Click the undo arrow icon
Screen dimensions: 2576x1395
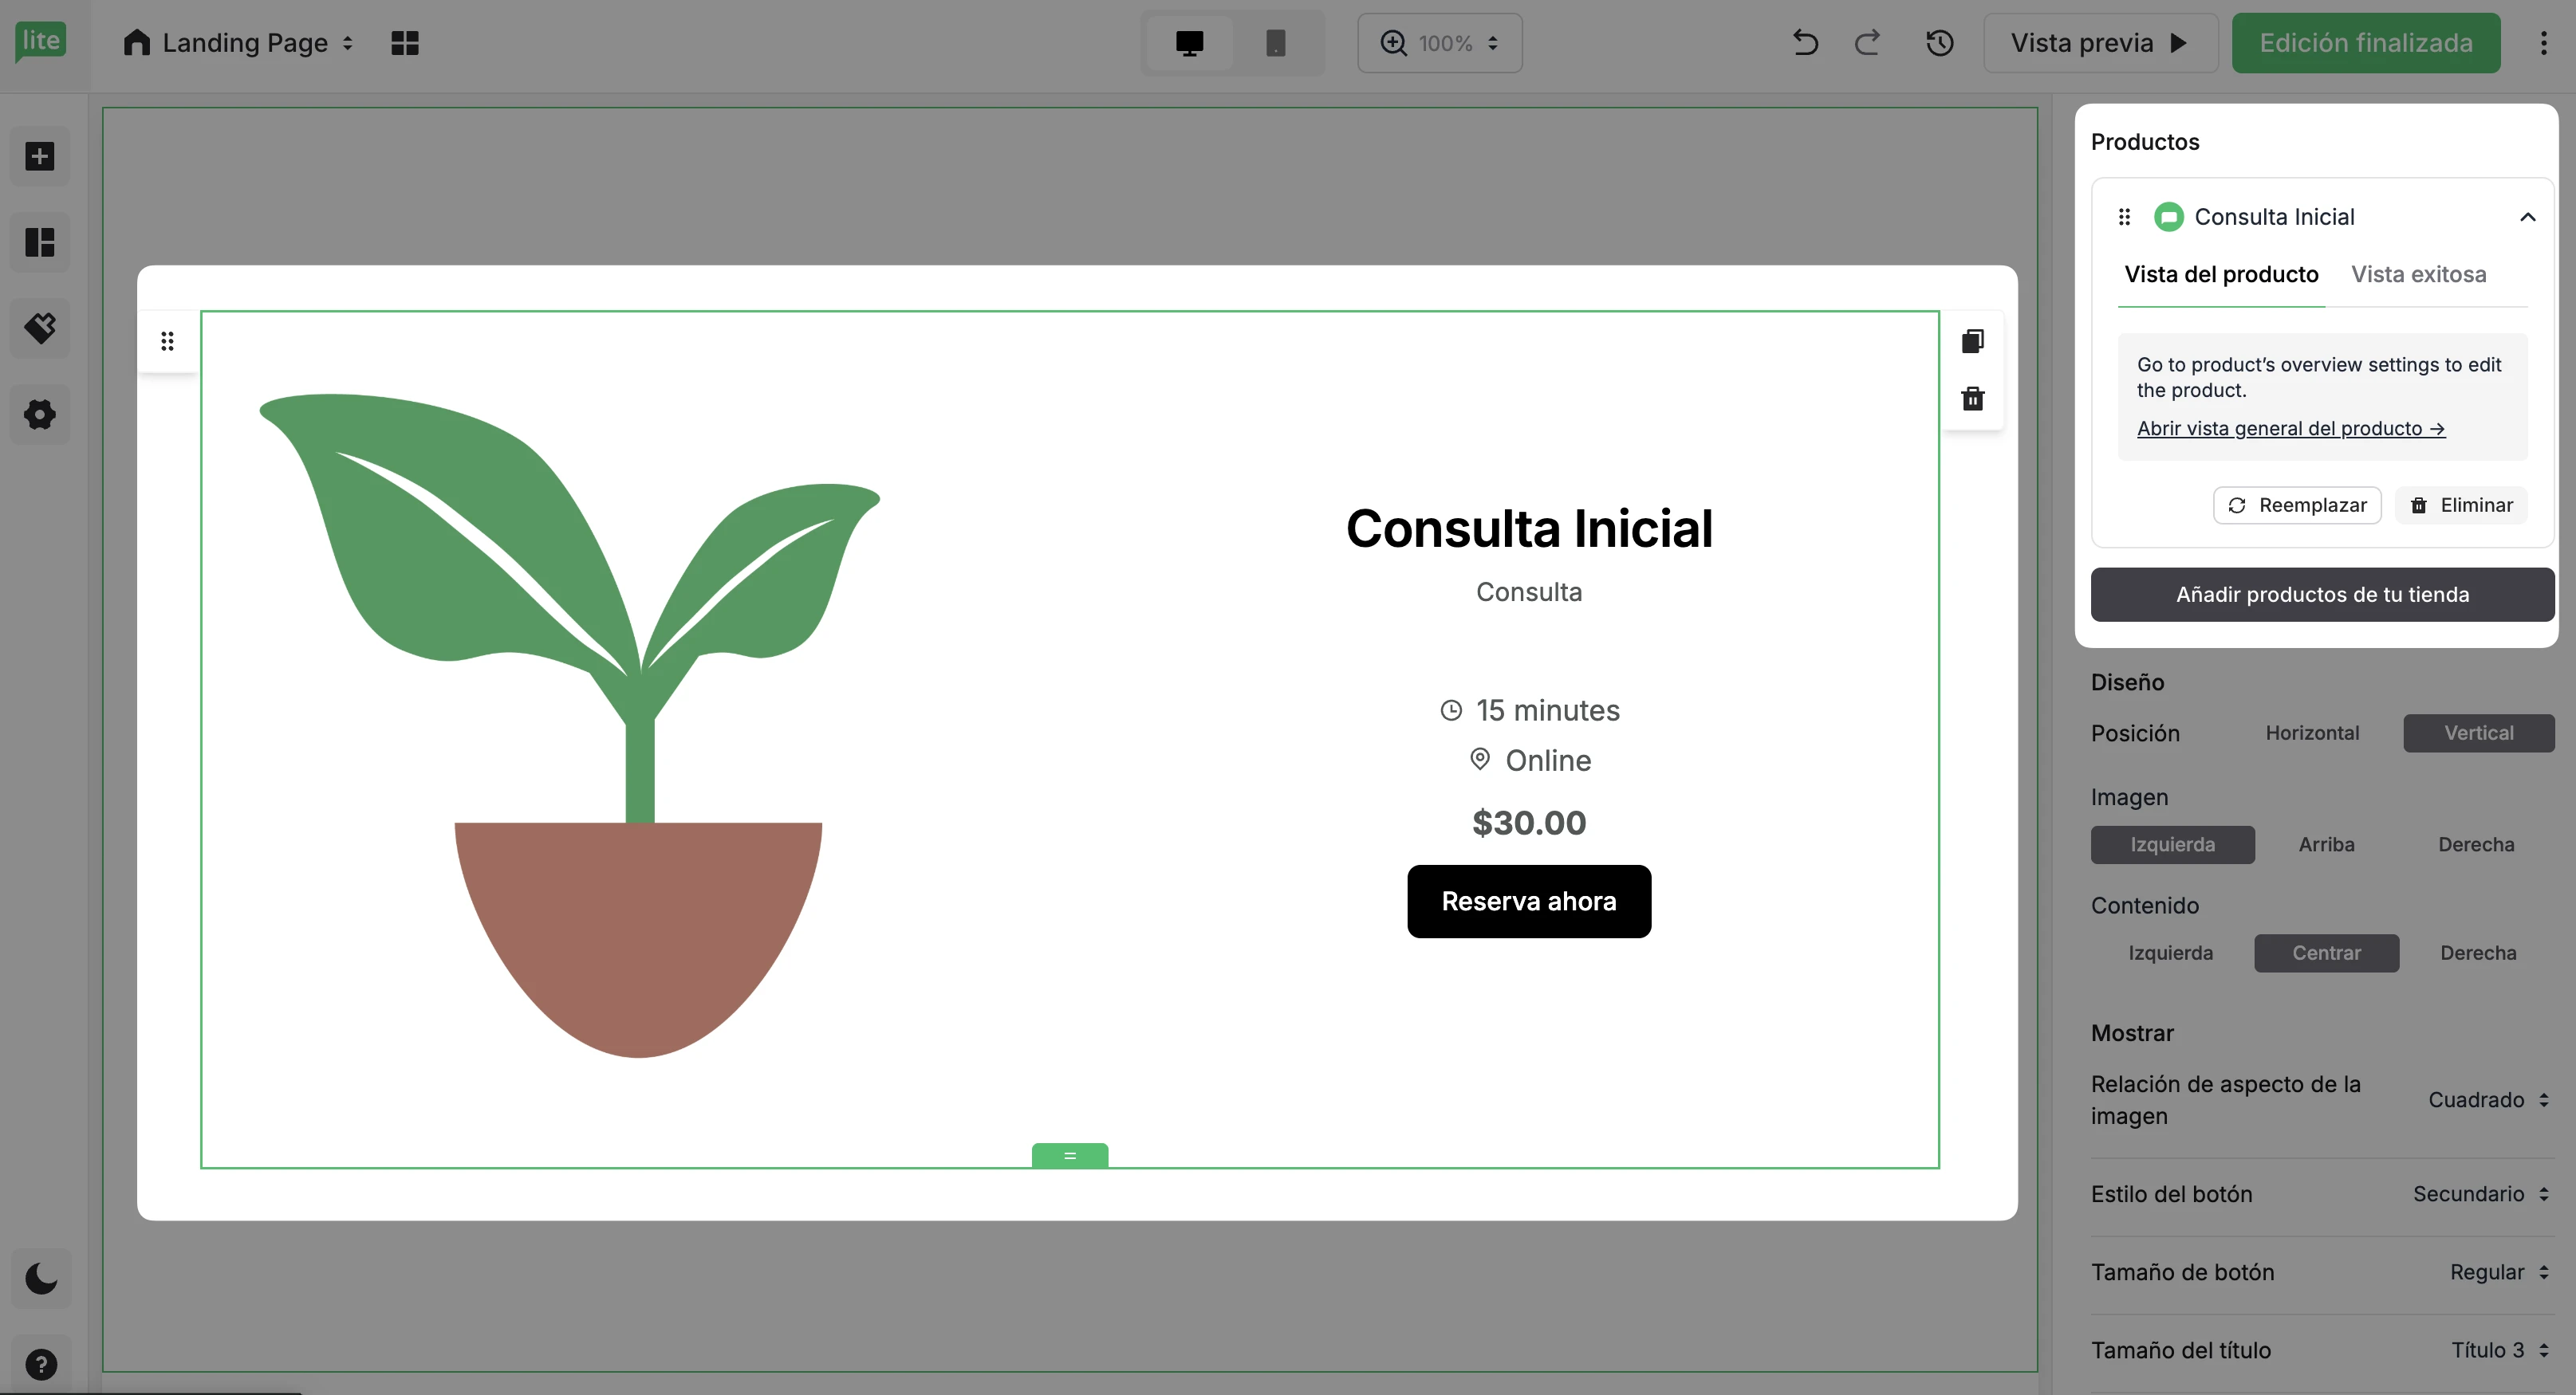point(1805,43)
